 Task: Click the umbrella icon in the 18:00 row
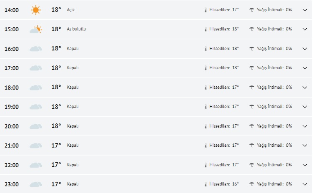(252, 87)
